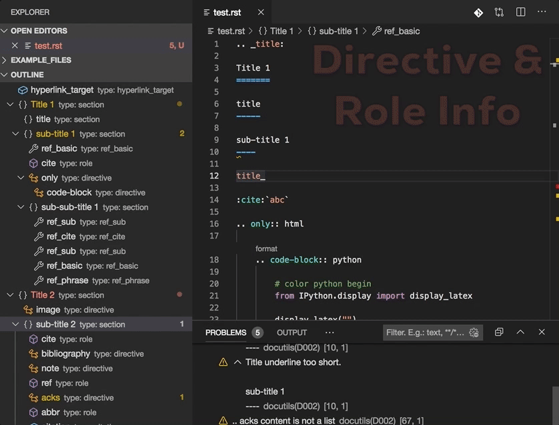Click the wrench icon next to ref_phrase
This screenshot has width=559, height=425.
point(39,280)
